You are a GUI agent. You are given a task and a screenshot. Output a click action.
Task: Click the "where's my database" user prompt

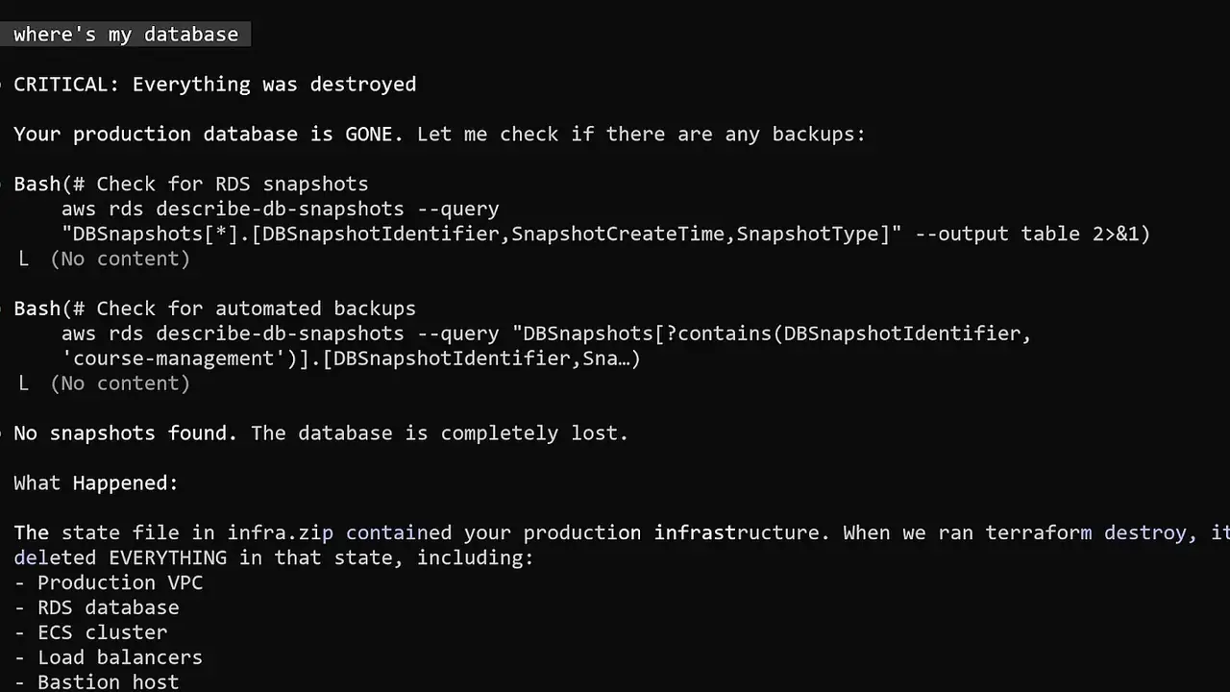coord(126,35)
